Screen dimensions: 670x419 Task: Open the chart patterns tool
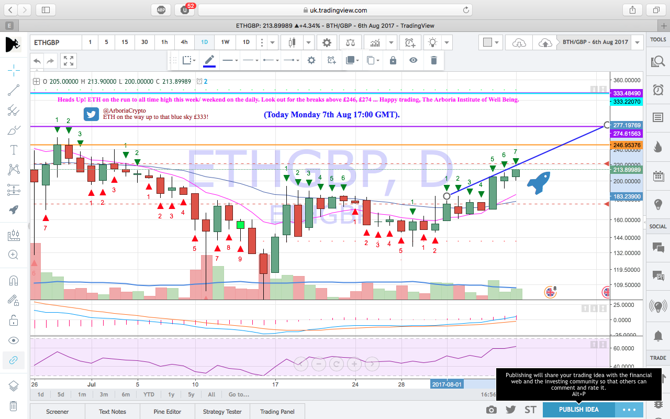coord(14,170)
